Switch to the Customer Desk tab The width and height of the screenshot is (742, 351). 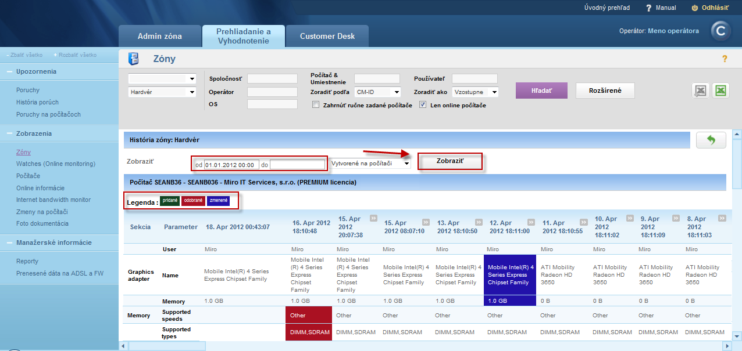[327, 36]
